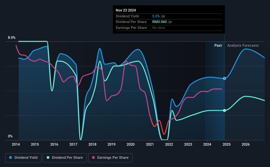This screenshot has width=270, height=167.
Task: Click the 2018 x-axis label
Action: (x=92, y=144)
